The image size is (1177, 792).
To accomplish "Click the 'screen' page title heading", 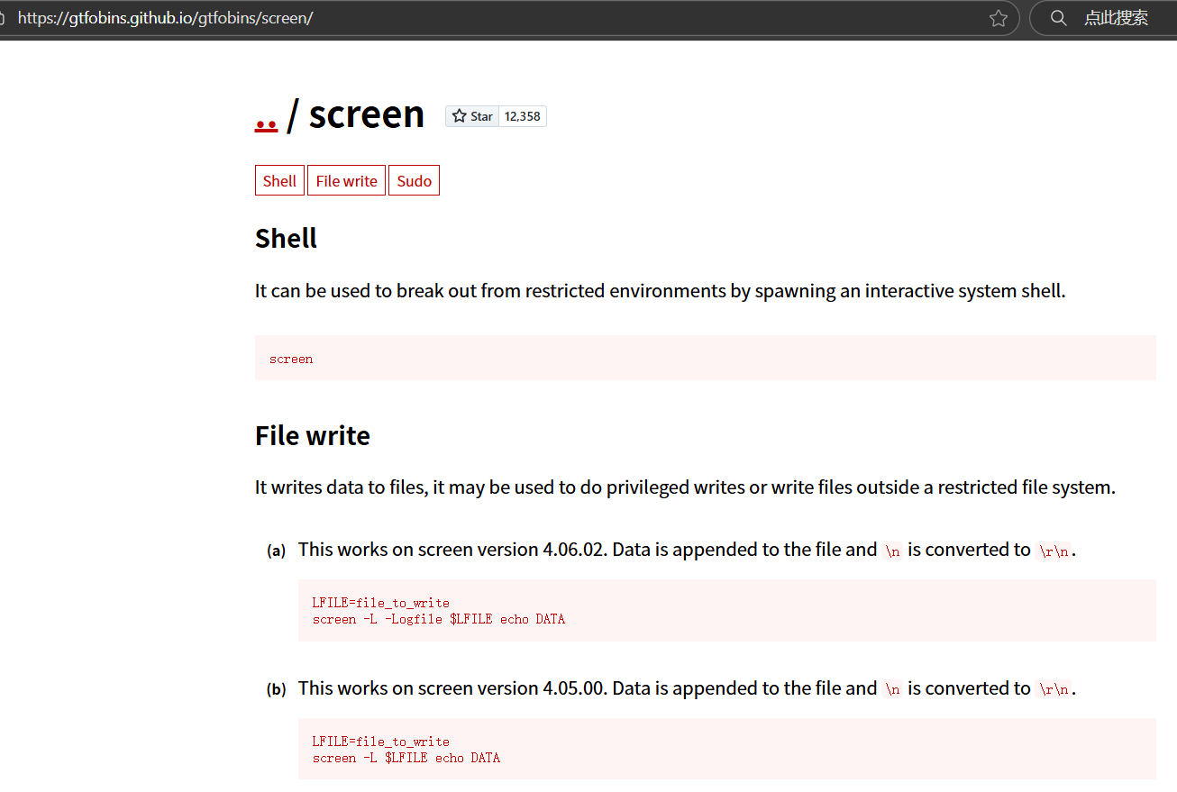I will (367, 114).
